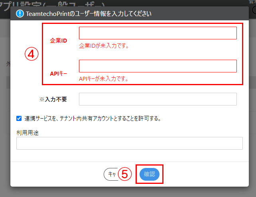This screenshot has height=197, width=256.
Task: Click the 利用用途 label
Action: pos(28,133)
